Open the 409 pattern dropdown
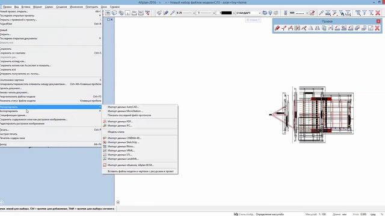385x216 pixels. point(307,13)
